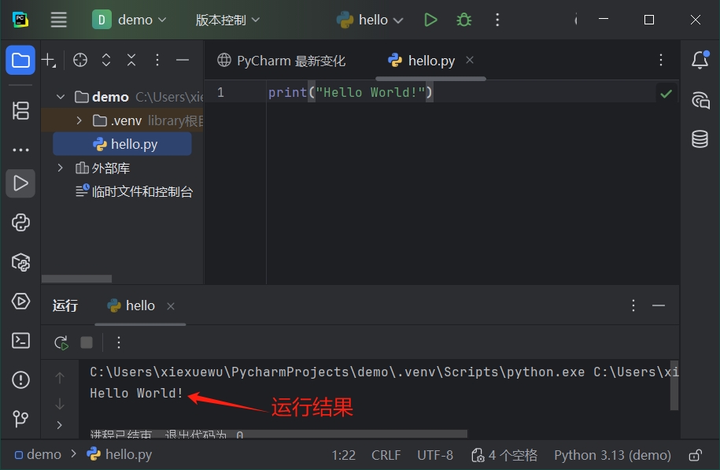Click project tree horizontal scrollbar
Viewport: 720px width, 470px height.
(x=76, y=279)
